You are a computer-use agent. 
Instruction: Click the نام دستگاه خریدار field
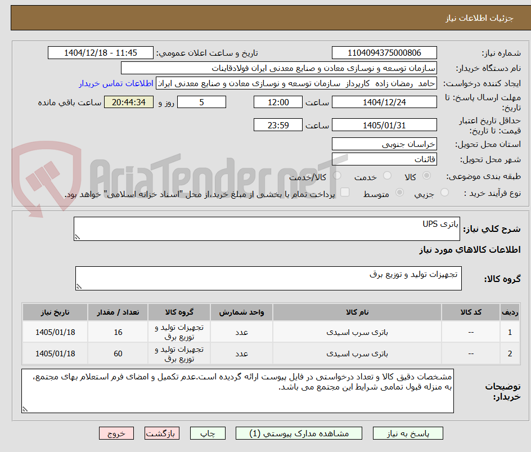278,68
